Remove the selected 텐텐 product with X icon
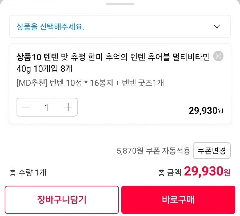The height and width of the screenshot is (216, 240). (218, 56)
